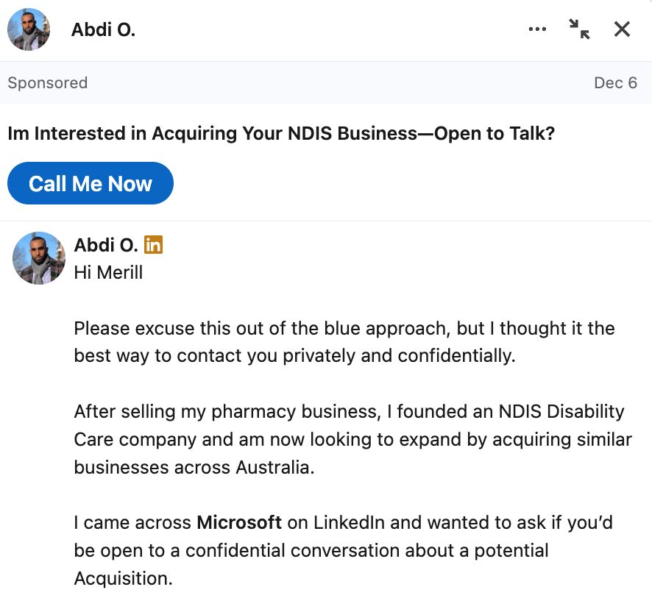Select the 'Hi Merill' greeting text
Image resolution: width=652 pixels, height=609 pixels.
click(x=106, y=272)
